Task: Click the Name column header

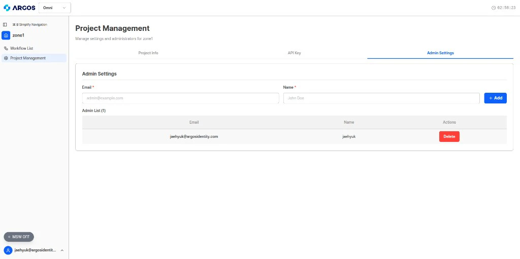Action: point(349,122)
